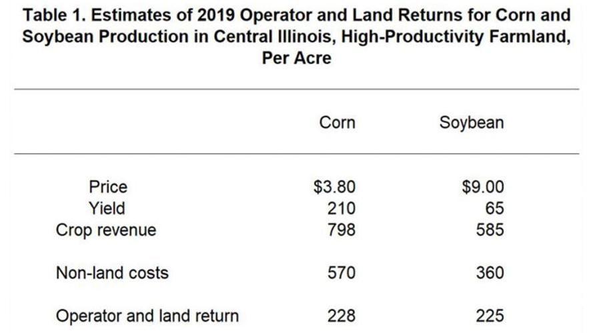Select the Corn column header
Screen dimensions: 593x333
(x=337, y=123)
